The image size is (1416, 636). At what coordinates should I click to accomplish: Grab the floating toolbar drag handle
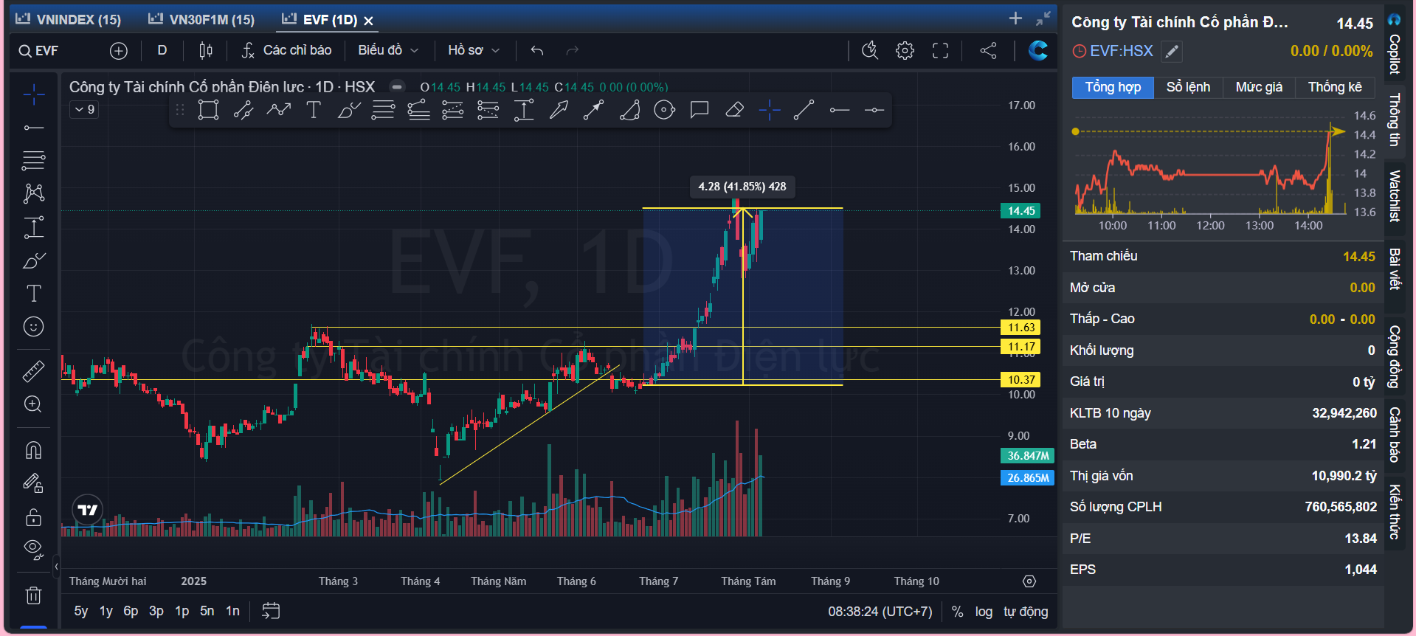click(x=180, y=111)
